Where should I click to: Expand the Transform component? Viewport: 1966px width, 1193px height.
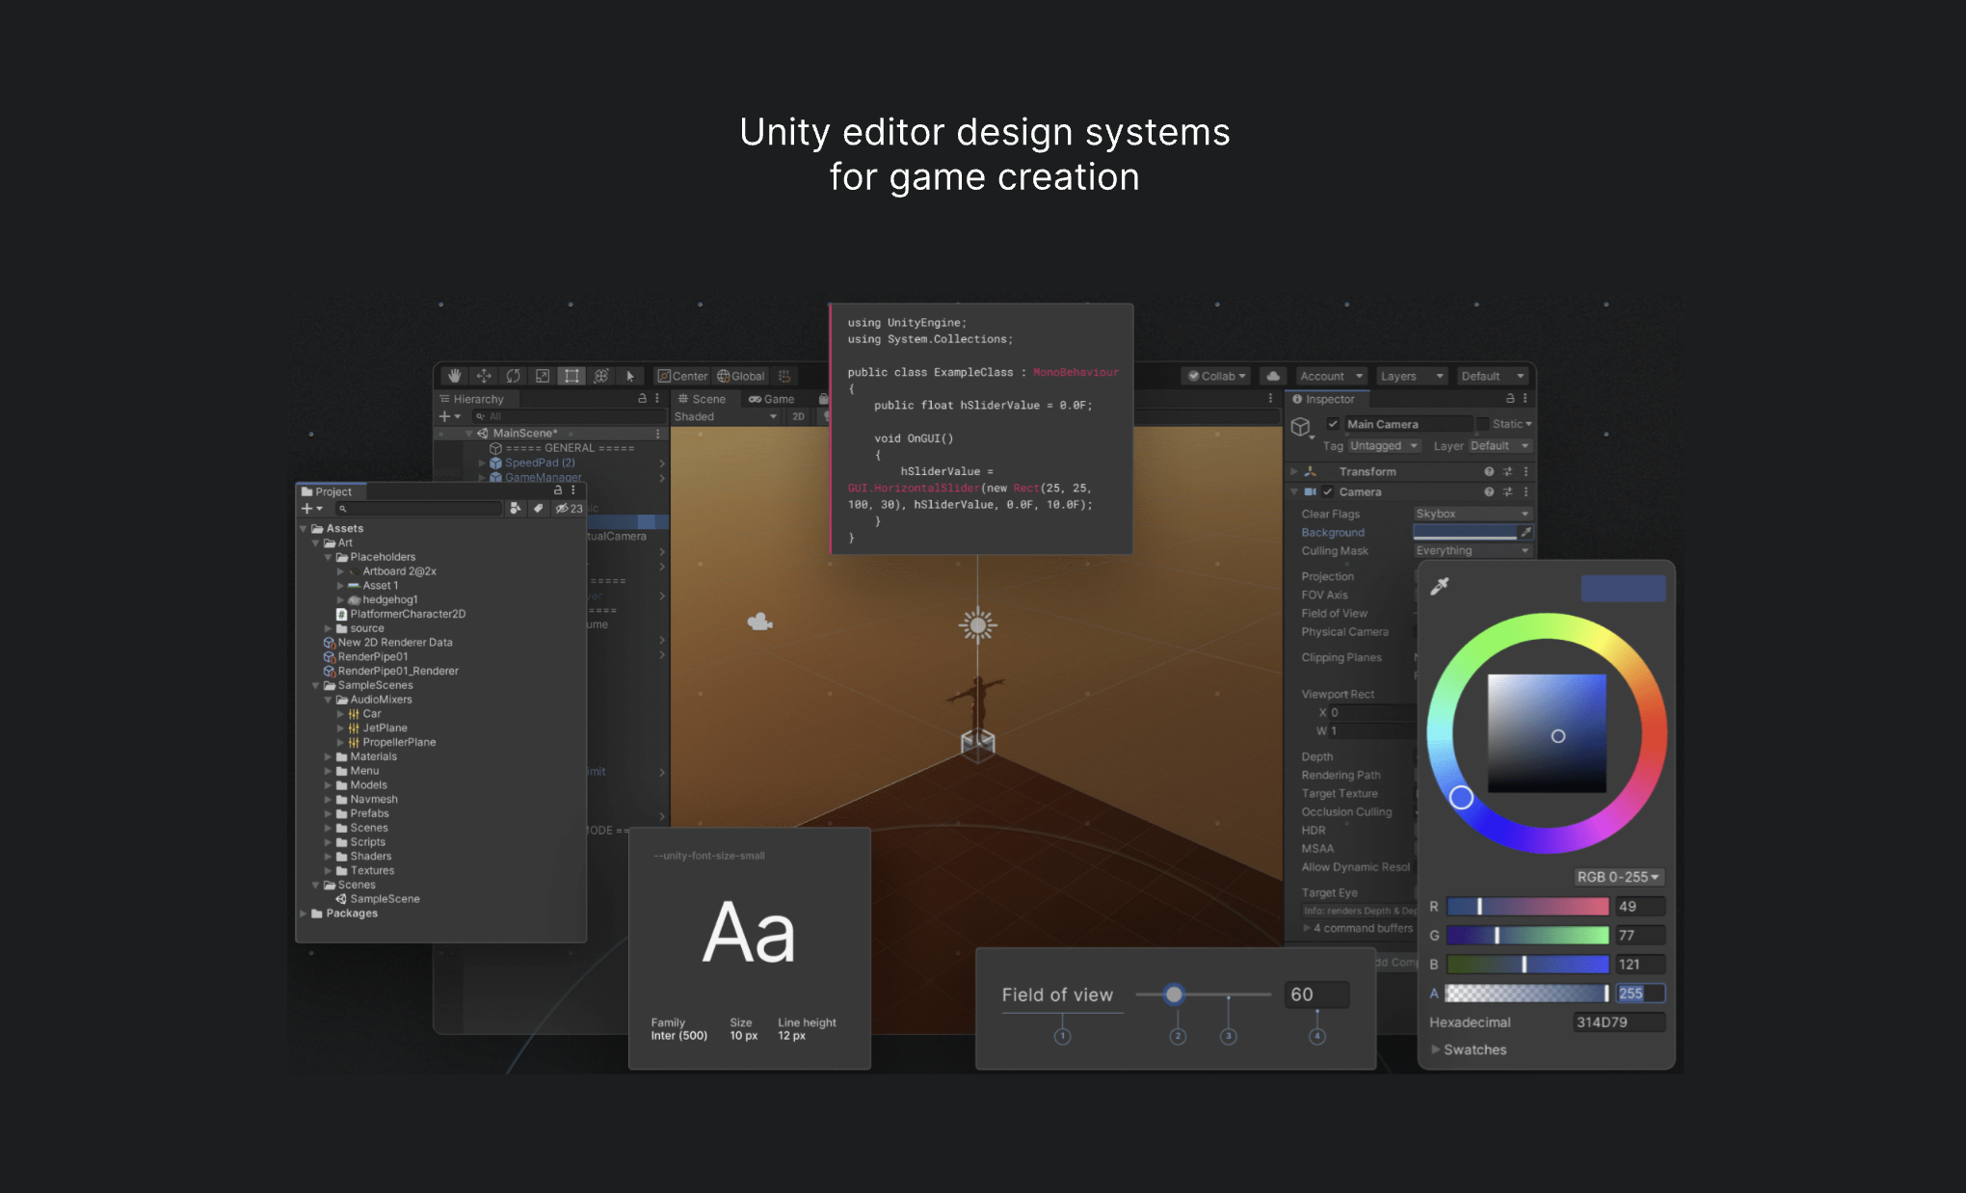(1294, 471)
